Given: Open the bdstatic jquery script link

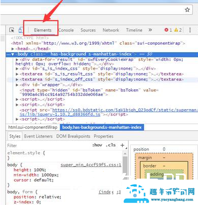Looking at the screenshot, I should pyautogui.click(x=108, y=112).
